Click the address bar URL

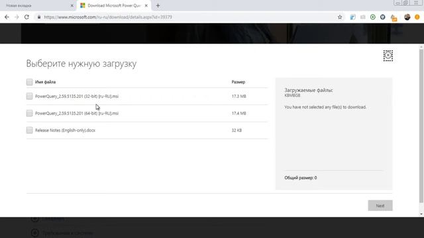click(x=108, y=17)
